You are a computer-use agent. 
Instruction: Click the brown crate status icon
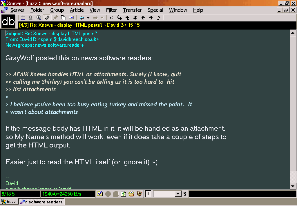click(x=139, y=194)
